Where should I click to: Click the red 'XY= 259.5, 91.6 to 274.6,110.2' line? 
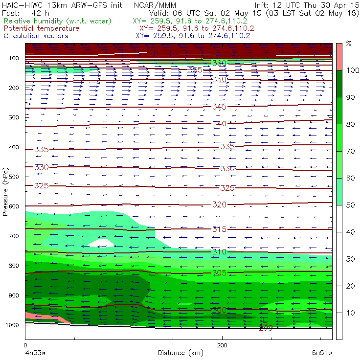click(197, 28)
